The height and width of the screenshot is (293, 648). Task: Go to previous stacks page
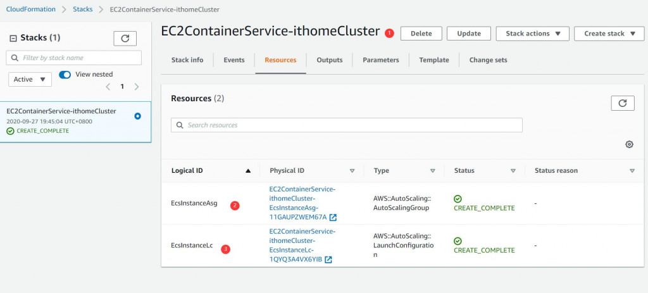point(108,87)
